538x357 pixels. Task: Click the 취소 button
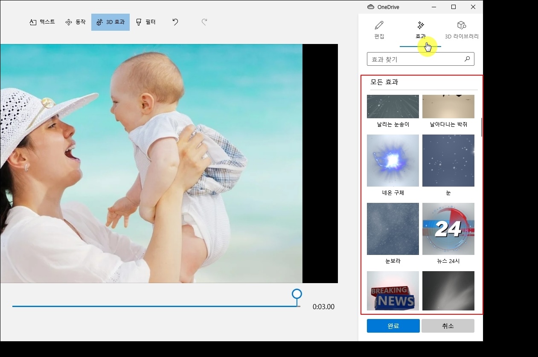448,326
